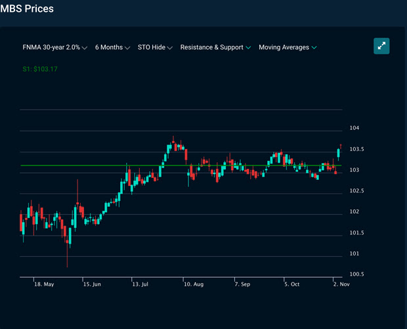This screenshot has width=407, height=329.
Task: Click the 5. Oct date label
Action: pyautogui.click(x=291, y=285)
